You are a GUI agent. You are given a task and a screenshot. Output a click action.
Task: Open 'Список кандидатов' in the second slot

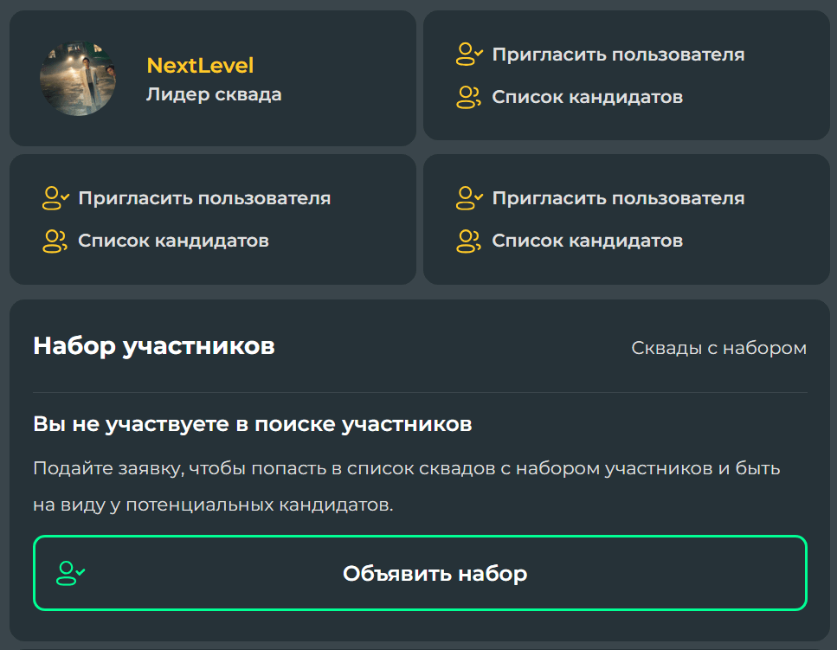[x=587, y=98]
